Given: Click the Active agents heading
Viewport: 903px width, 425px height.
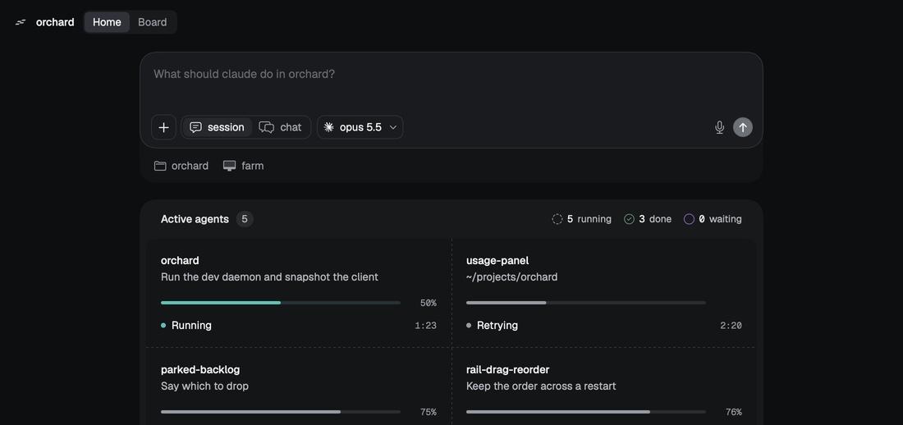Looking at the screenshot, I should point(195,219).
